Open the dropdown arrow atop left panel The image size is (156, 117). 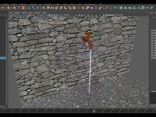[6, 18]
